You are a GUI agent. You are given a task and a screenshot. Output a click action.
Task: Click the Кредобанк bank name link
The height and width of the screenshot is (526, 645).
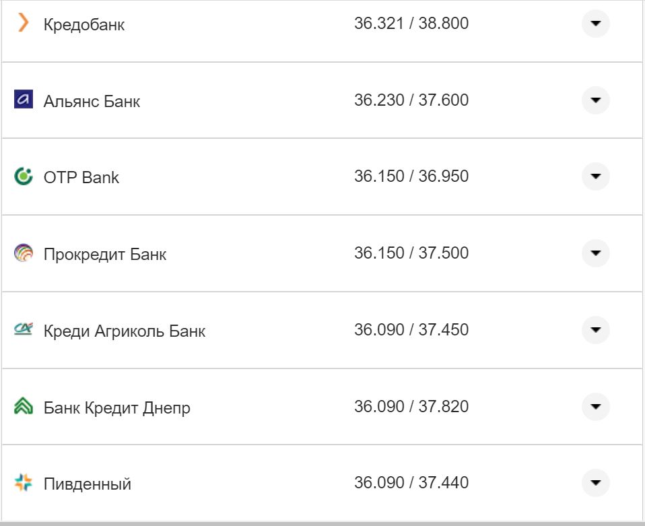pos(83,25)
